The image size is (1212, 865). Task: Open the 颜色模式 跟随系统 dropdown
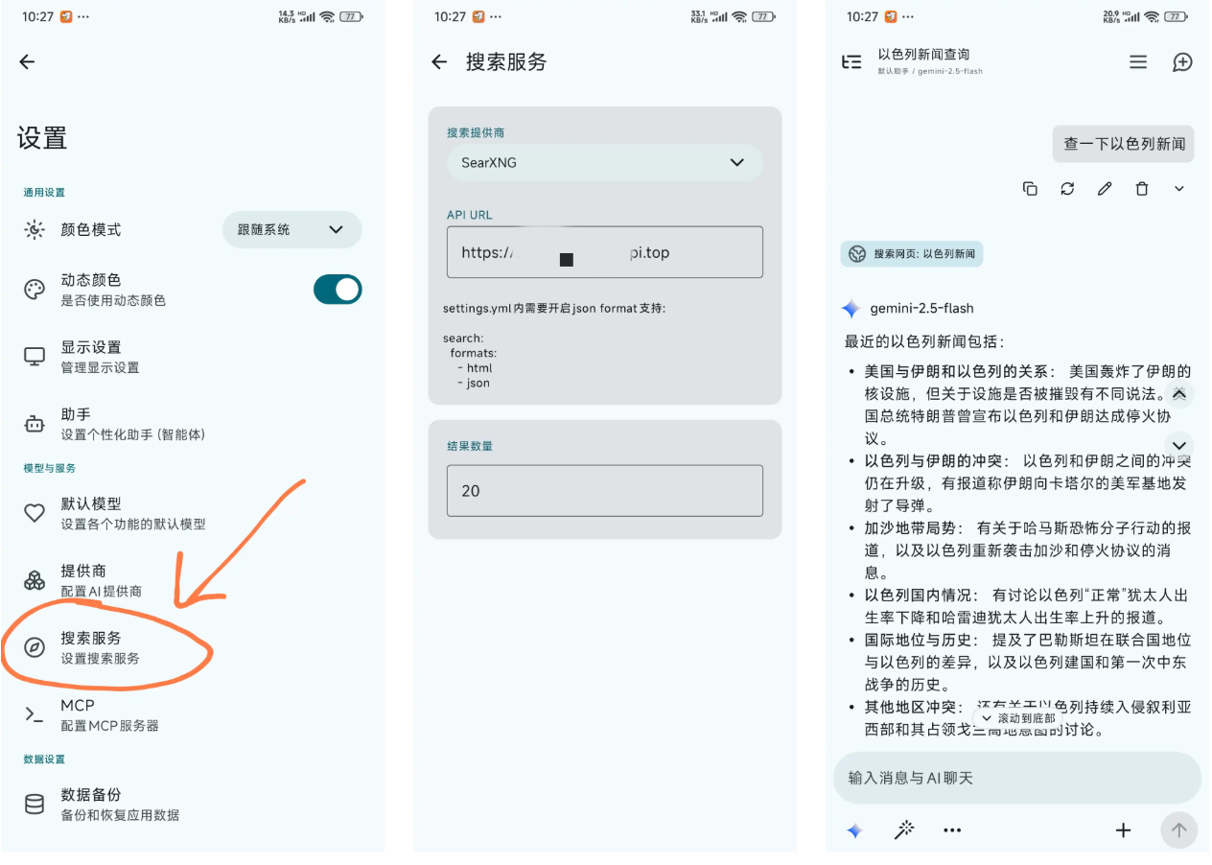tap(291, 230)
